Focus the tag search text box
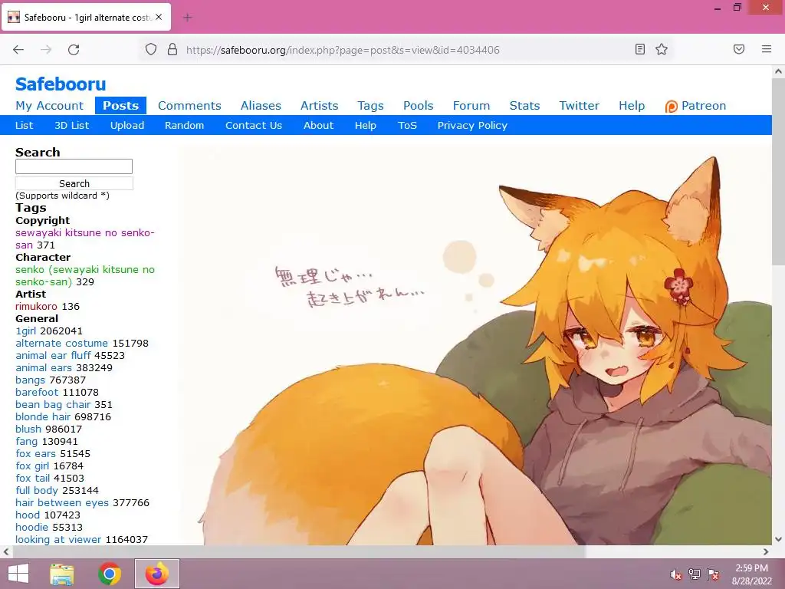The width and height of the screenshot is (785, 589). click(74, 166)
